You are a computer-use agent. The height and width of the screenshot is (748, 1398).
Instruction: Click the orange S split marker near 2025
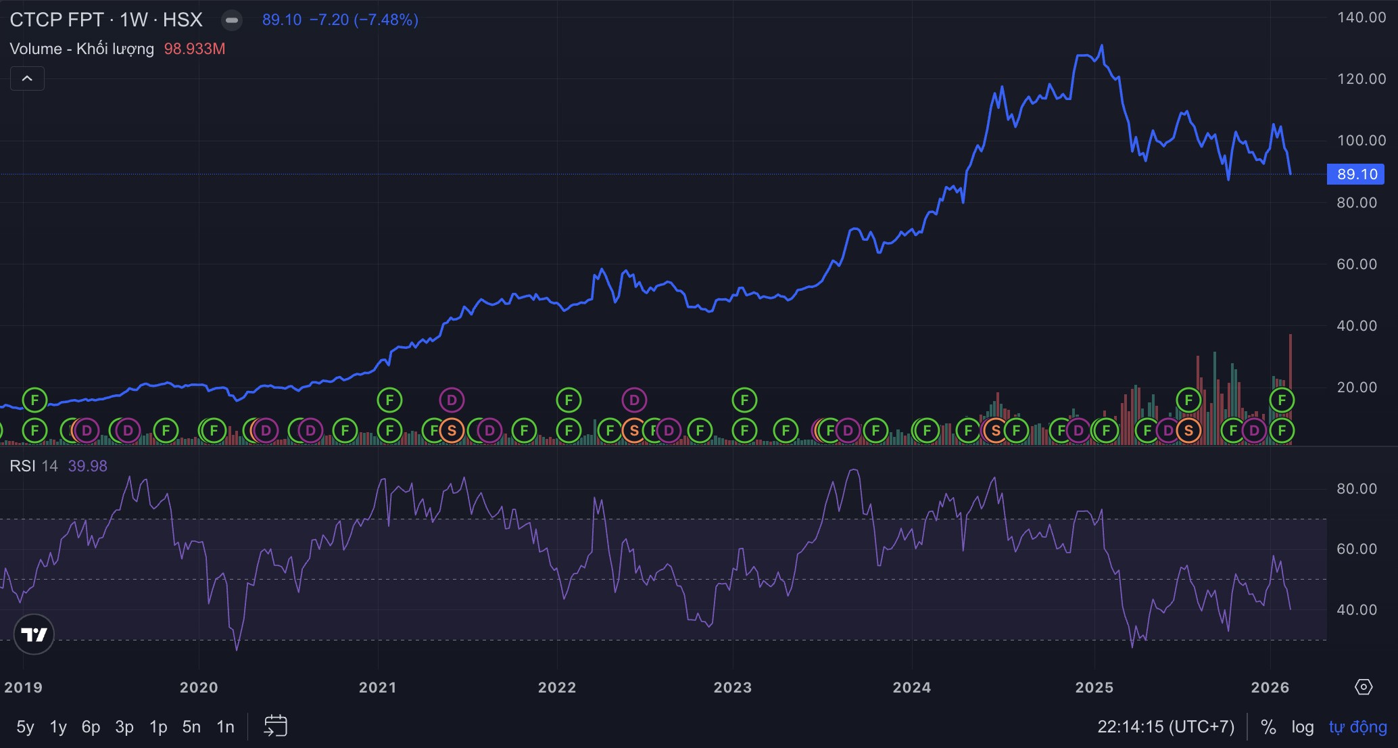pos(1188,430)
